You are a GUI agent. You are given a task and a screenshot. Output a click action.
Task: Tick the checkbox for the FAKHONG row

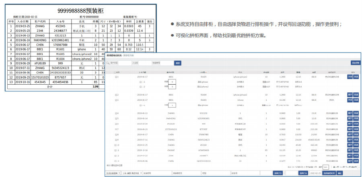pyautogui.click(x=116, y=118)
